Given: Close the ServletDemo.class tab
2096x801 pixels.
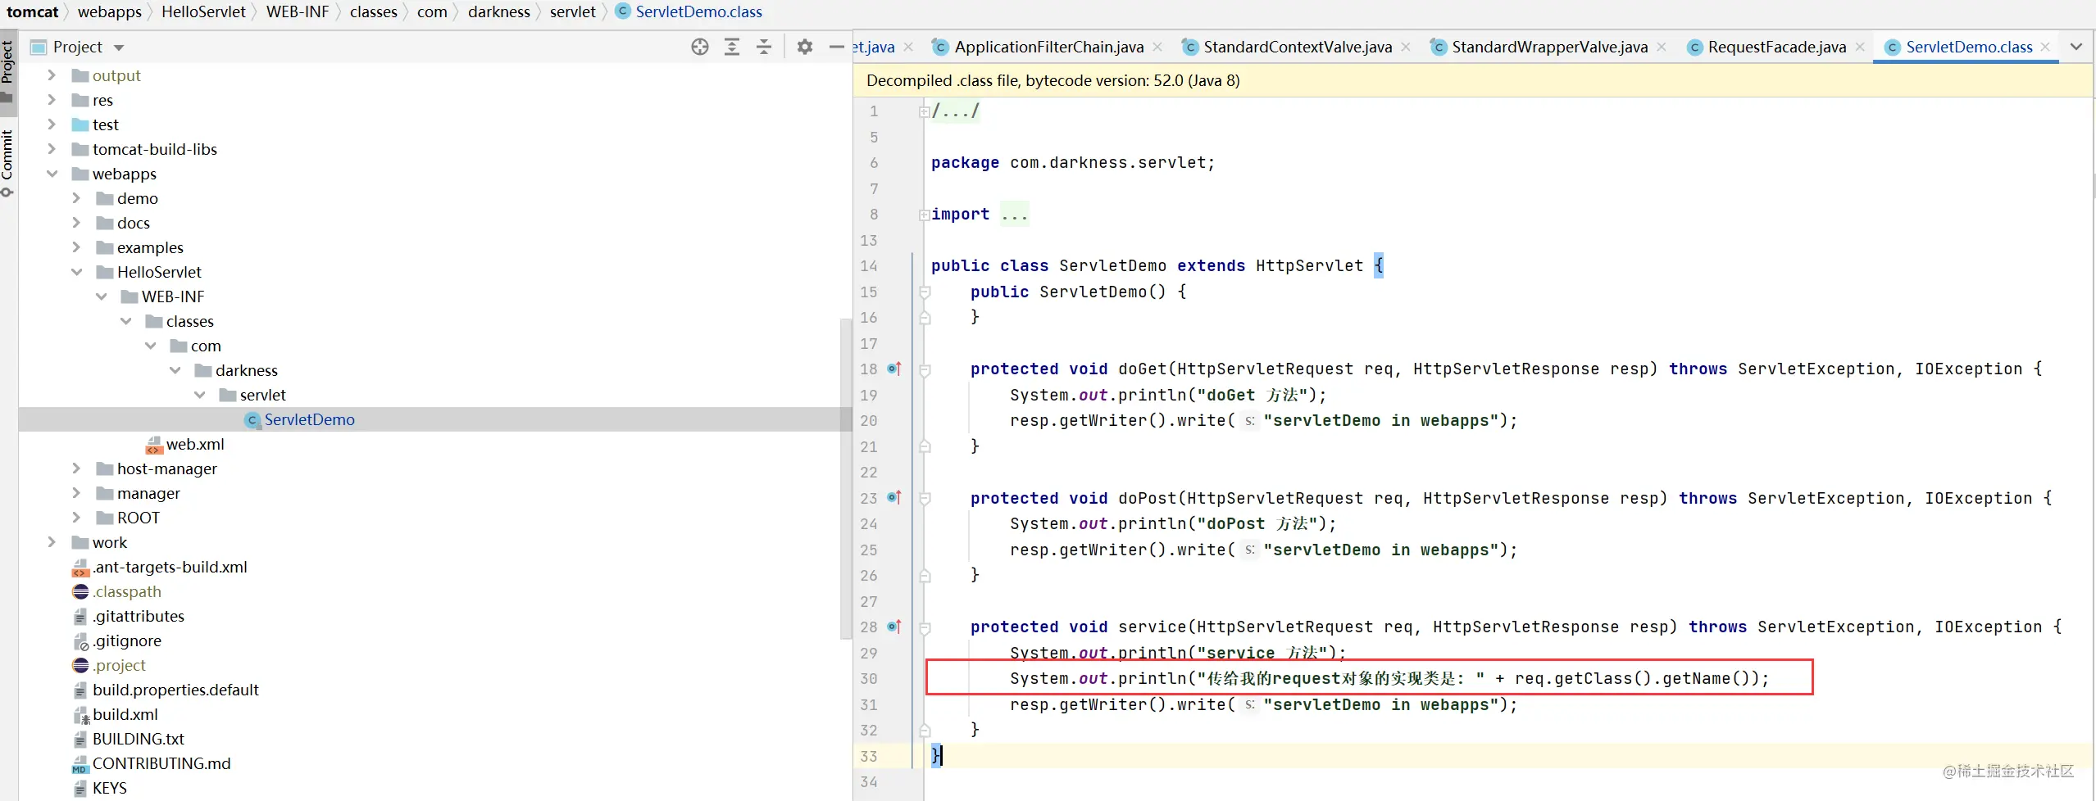Looking at the screenshot, I should pyautogui.click(x=2045, y=47).
